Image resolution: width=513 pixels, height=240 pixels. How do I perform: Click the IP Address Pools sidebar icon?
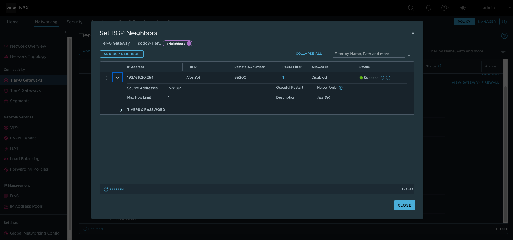pyautogui.click(x=6, y=207)
